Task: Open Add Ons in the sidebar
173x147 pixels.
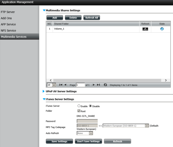Action: tap(6, 18)
